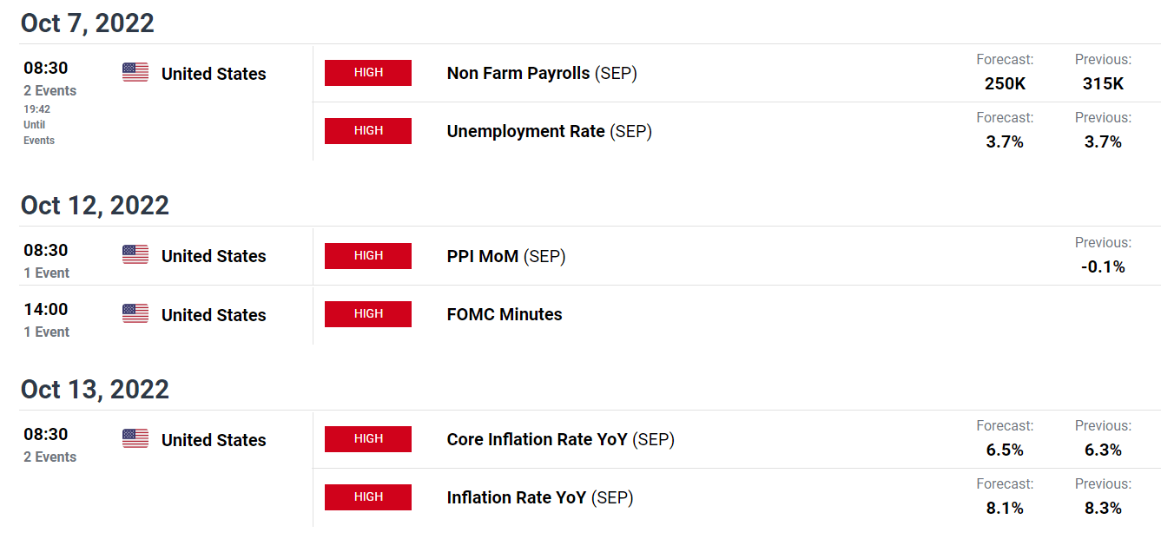Open the PPI MoM (SEP) event
Viewport: 1161px width, 539px height.
click(506, 257)
